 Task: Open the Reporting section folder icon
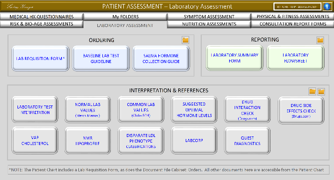(x=320, y=40)
